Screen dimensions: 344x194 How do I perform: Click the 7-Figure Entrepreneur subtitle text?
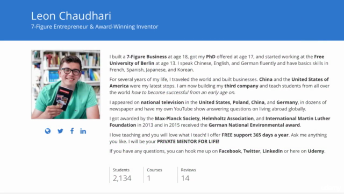pos(95,26)
